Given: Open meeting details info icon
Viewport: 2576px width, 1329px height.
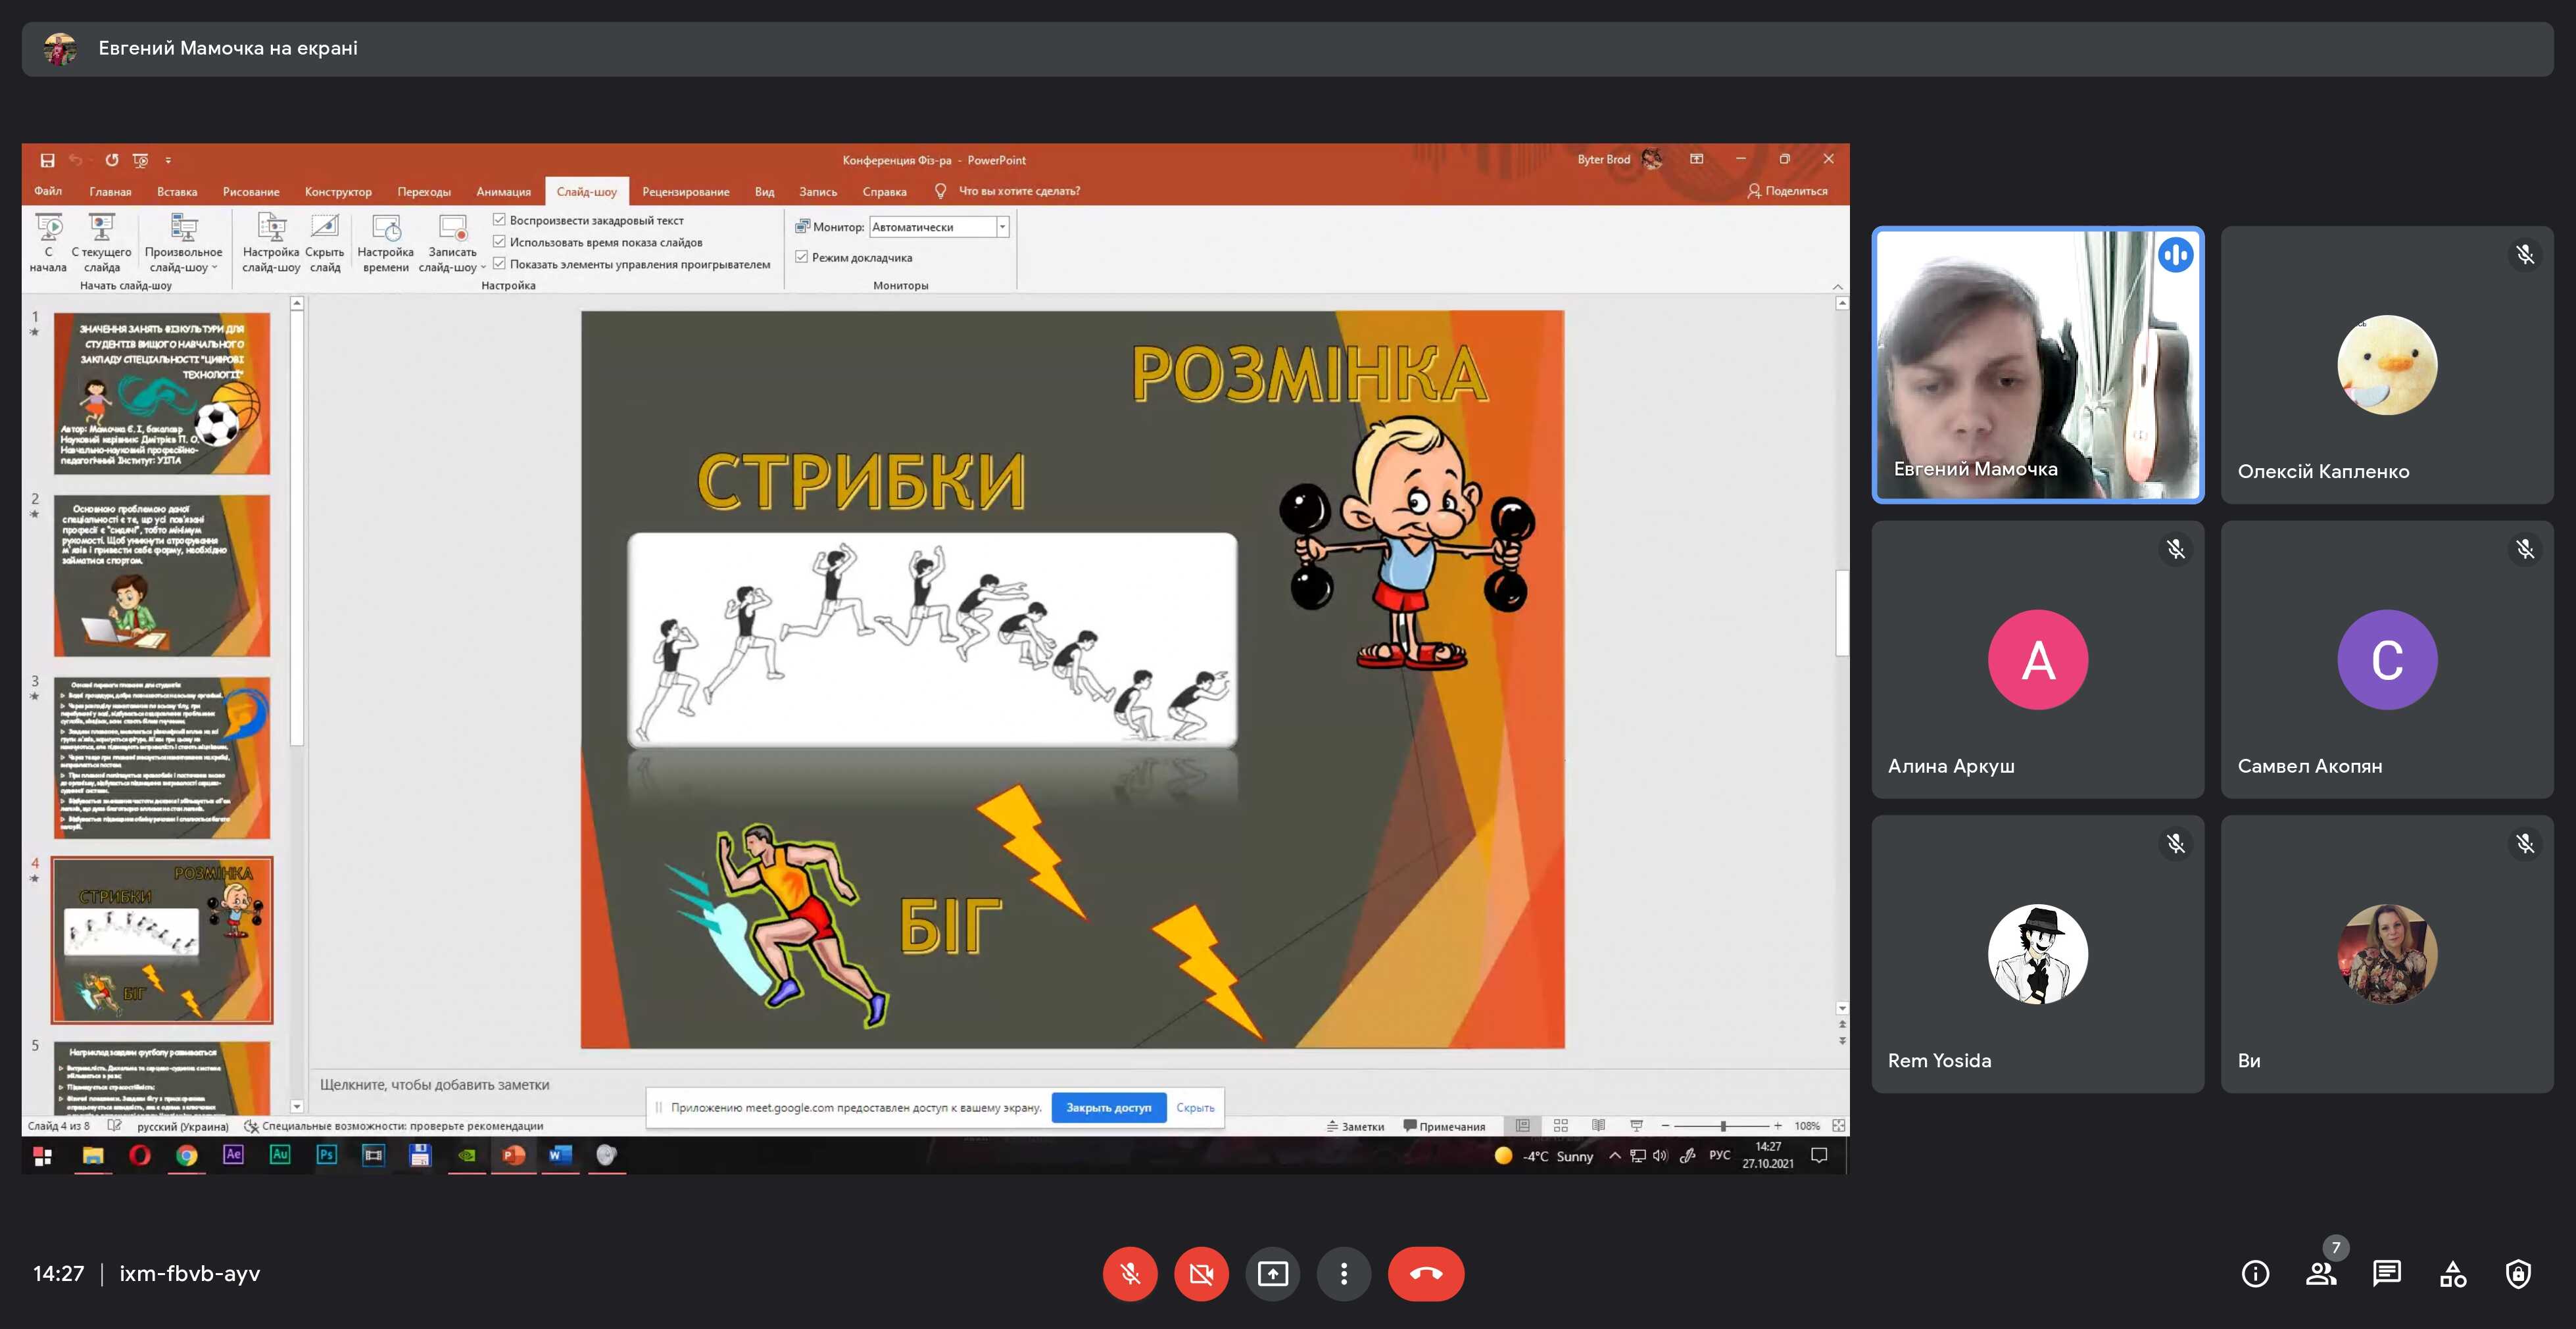Looking at the screenshot, I should [x=2255, y=1273].
